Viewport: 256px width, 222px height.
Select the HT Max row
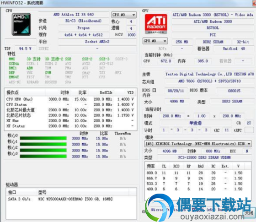(x=70, y=121)
